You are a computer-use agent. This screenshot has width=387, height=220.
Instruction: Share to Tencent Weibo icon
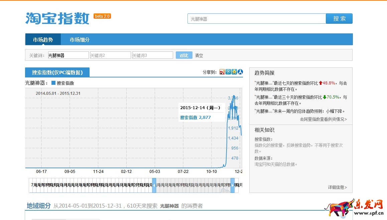tap(228, 72)
